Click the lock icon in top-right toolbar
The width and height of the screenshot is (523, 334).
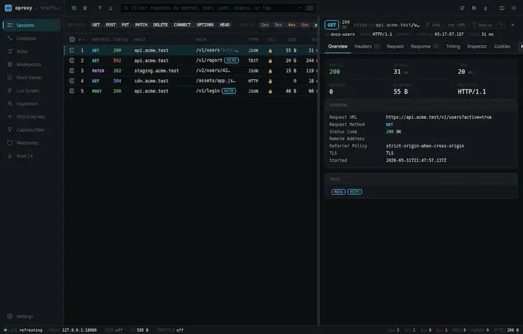[x=485, y=8]
